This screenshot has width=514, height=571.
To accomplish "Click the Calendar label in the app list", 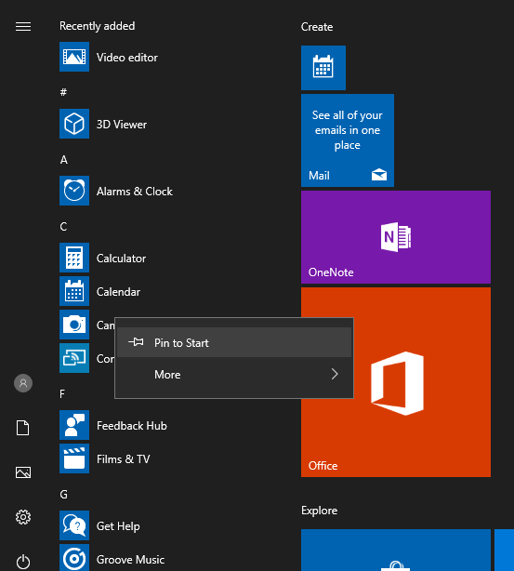I will [x=118, y=292].
